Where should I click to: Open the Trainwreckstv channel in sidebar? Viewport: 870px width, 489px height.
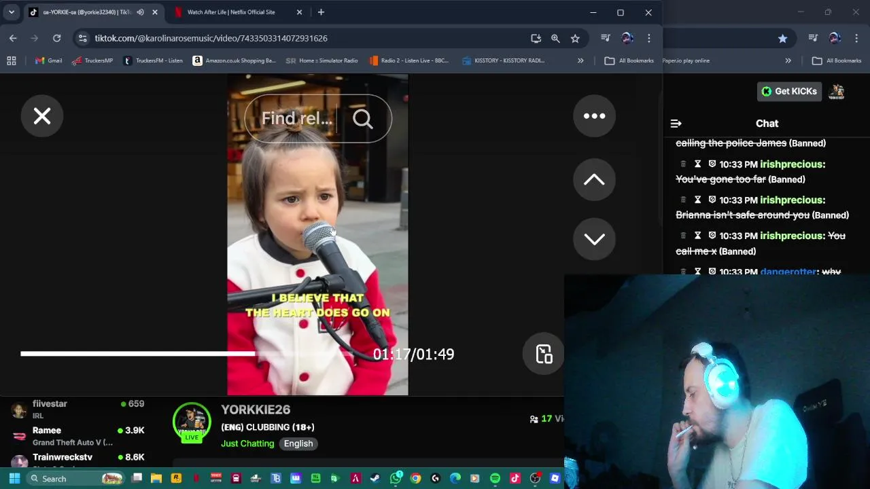pos(78,460)
